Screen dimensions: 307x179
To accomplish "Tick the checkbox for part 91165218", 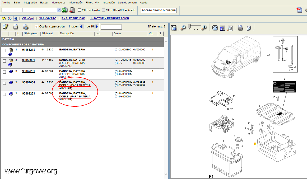I will pos(4,50).
